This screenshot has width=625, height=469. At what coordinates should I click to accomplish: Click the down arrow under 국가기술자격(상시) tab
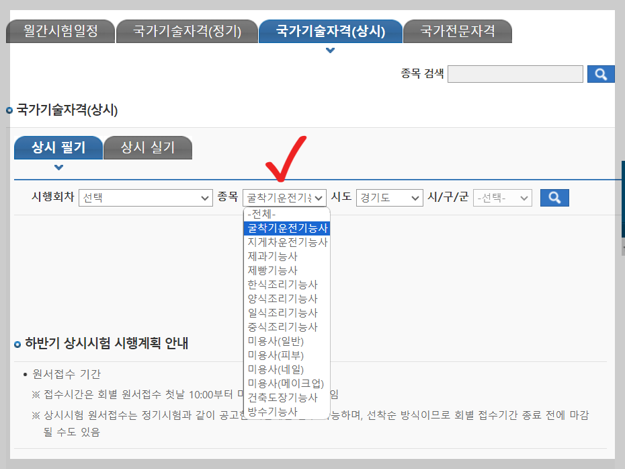tap(329, 50)
